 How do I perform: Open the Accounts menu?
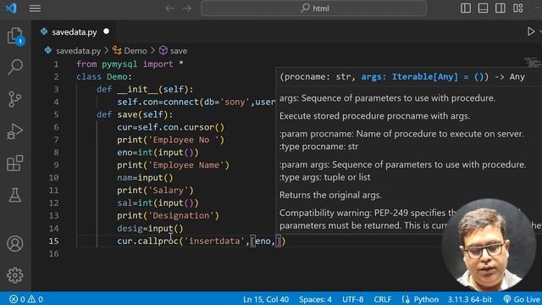click(15, 244)
